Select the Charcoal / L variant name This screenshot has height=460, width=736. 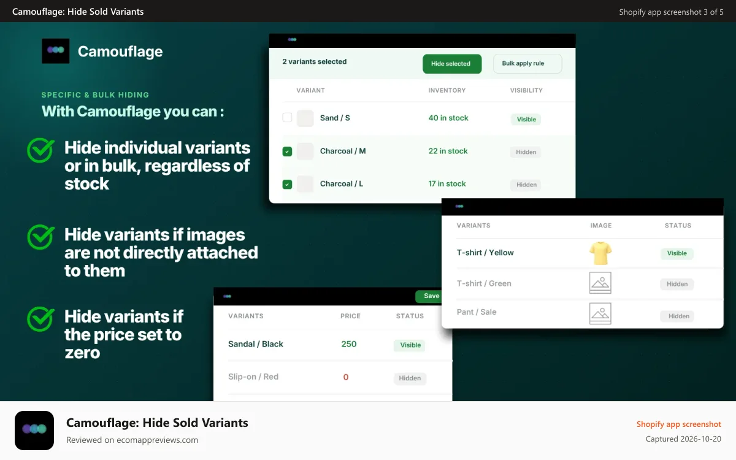342,183
